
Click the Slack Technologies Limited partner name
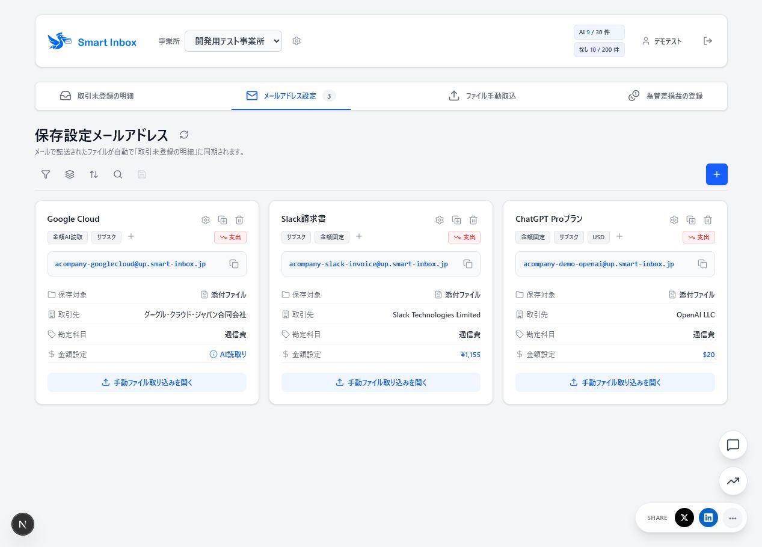(437, 314)
